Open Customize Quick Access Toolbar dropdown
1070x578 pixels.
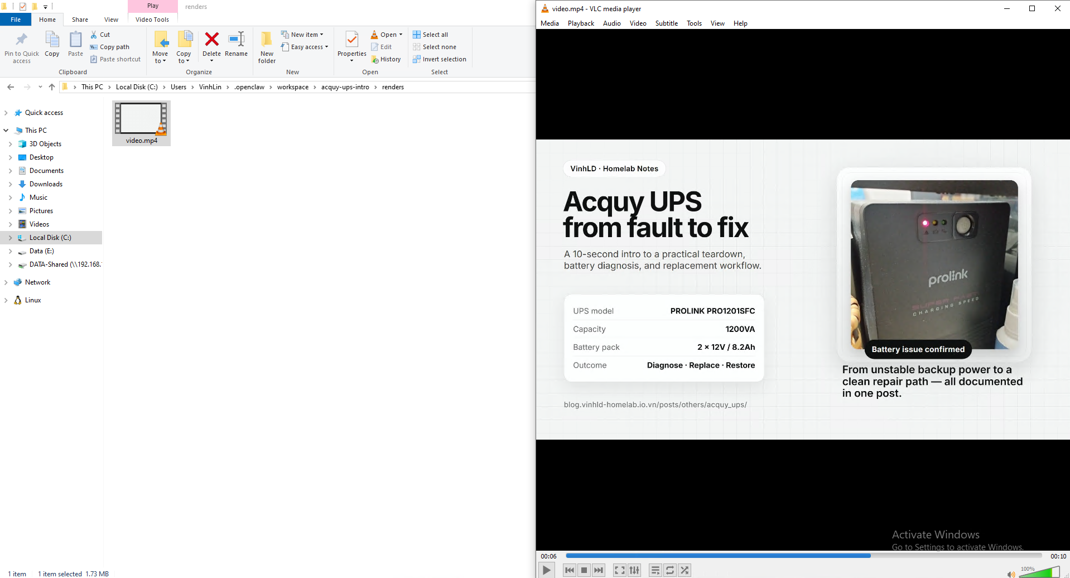[46, 7]
